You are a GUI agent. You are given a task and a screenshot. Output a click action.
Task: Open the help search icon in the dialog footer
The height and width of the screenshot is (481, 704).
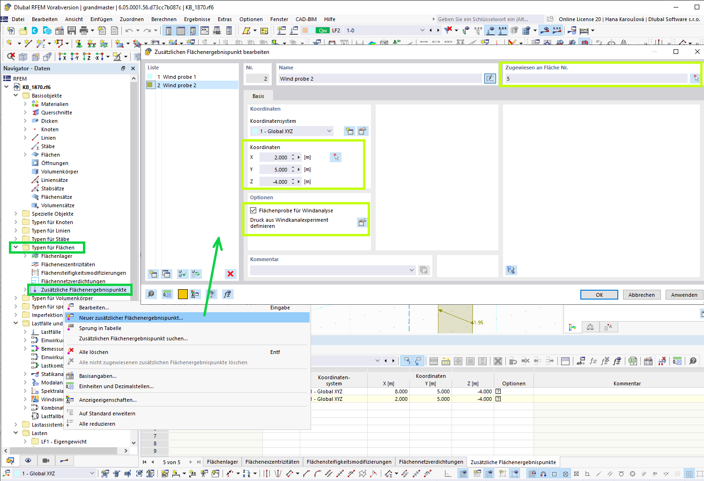tap(151, 294)
